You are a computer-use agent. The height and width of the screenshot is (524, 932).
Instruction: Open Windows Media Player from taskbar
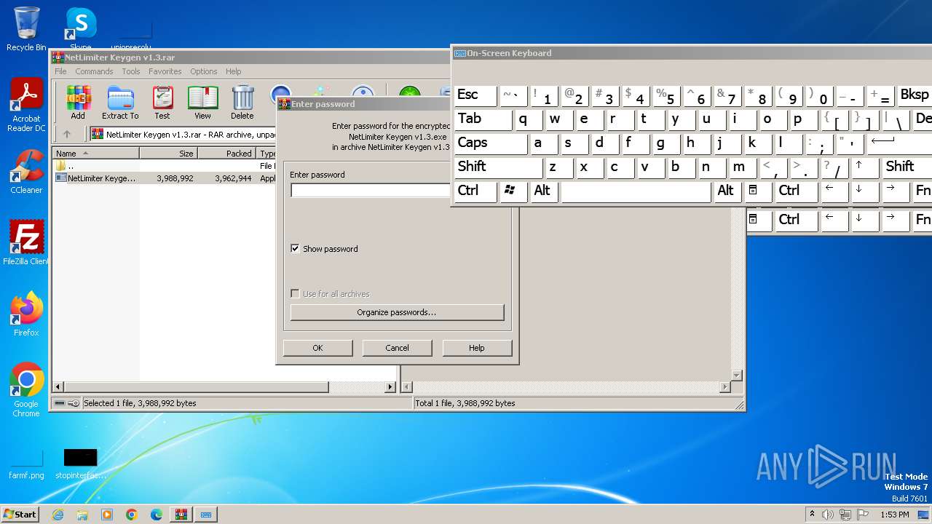pyautogui.click(x=107, y=515)
